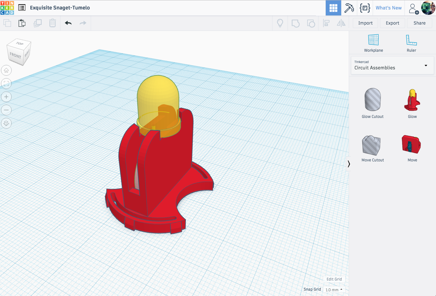
Task: Click the Delete trash icon
Action: pyautogui.click(x=53, y=23)
